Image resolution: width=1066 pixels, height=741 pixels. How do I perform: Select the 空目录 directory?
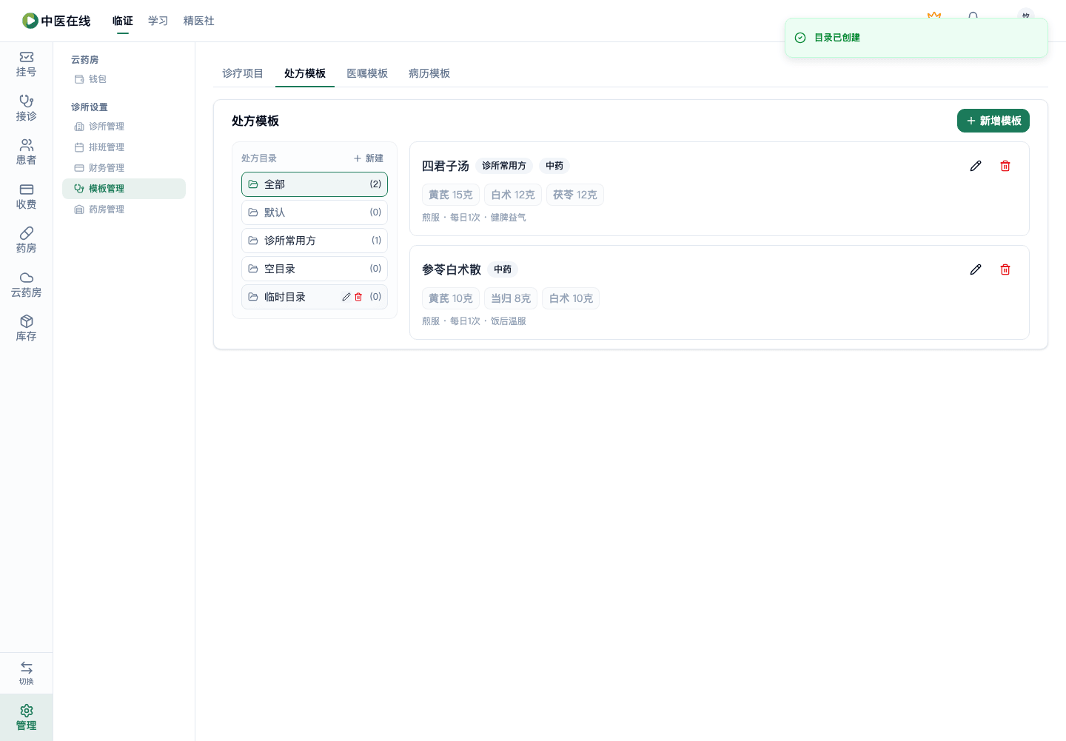click(x=315, y=269)
